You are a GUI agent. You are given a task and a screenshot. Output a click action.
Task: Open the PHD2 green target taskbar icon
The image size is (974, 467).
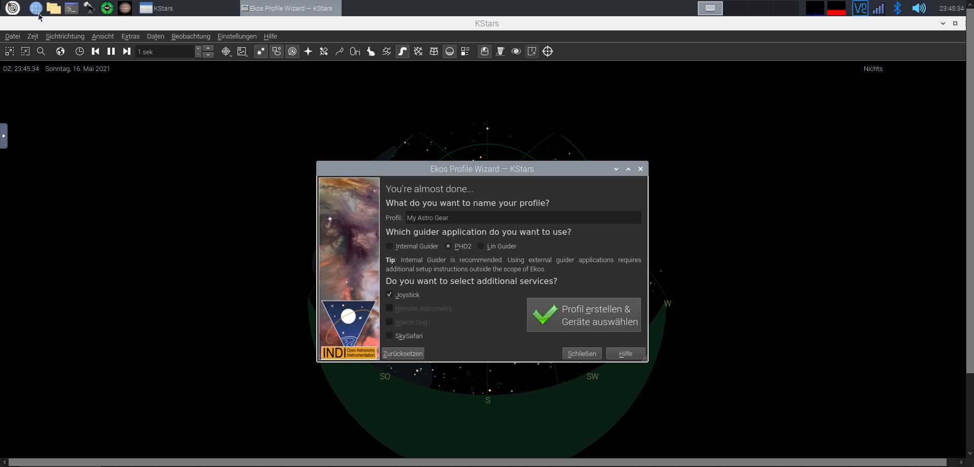tap(107, 8)
